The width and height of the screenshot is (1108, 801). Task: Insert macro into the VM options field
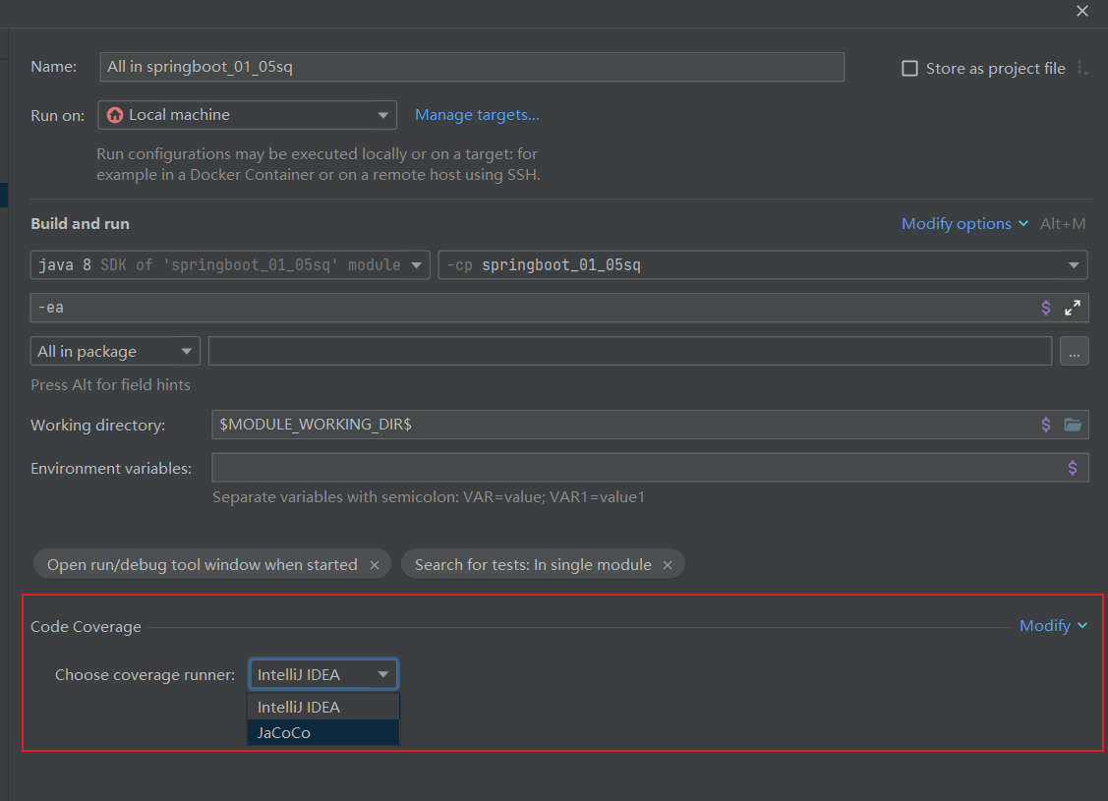pyautogui.click(x=1045, y=307)
